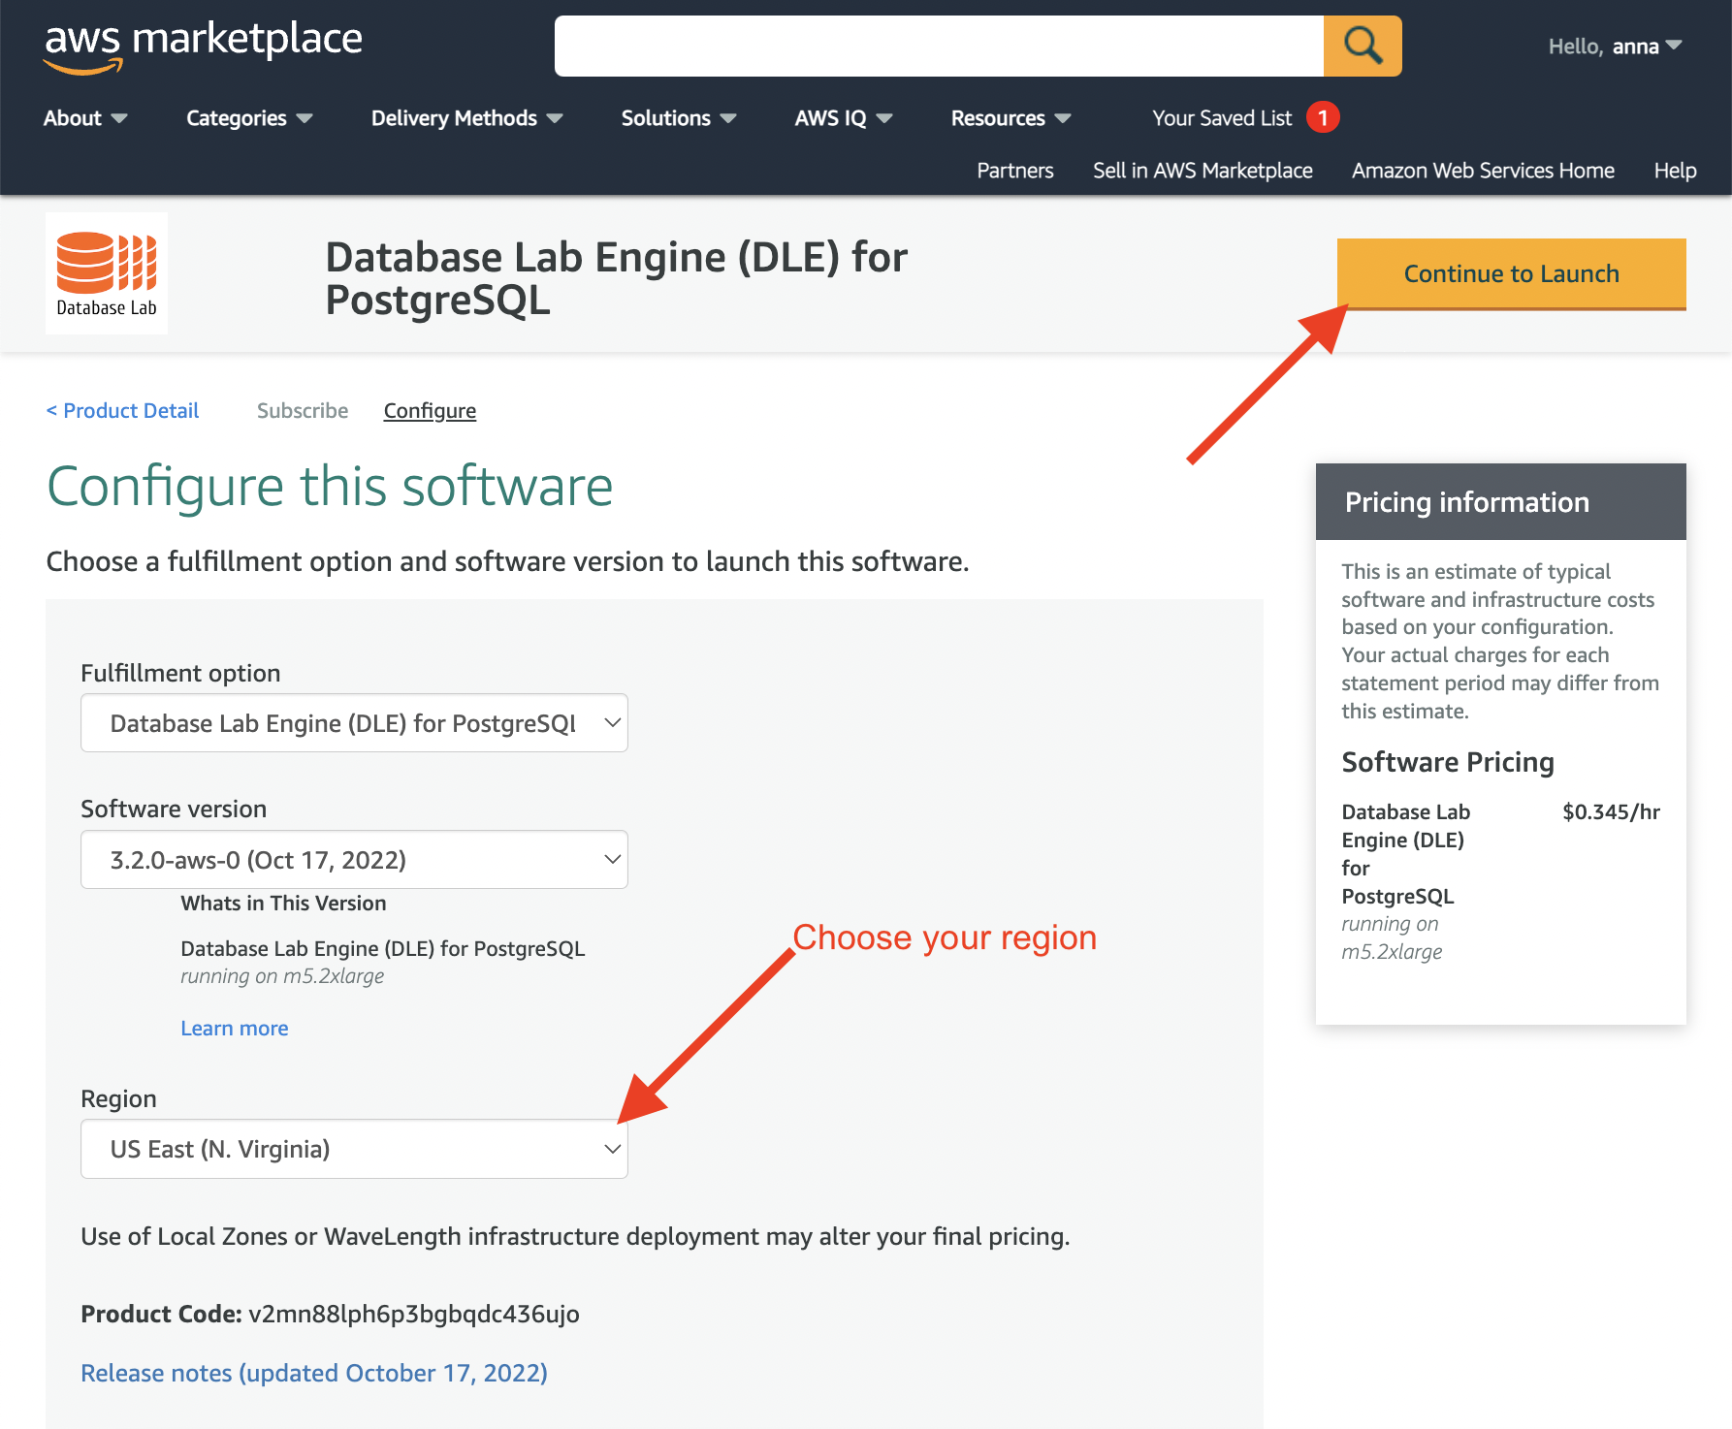Click the product code v2mn88lph6p3bgbqdc436ujo

pyautogui.click(x=414, y=1315)
